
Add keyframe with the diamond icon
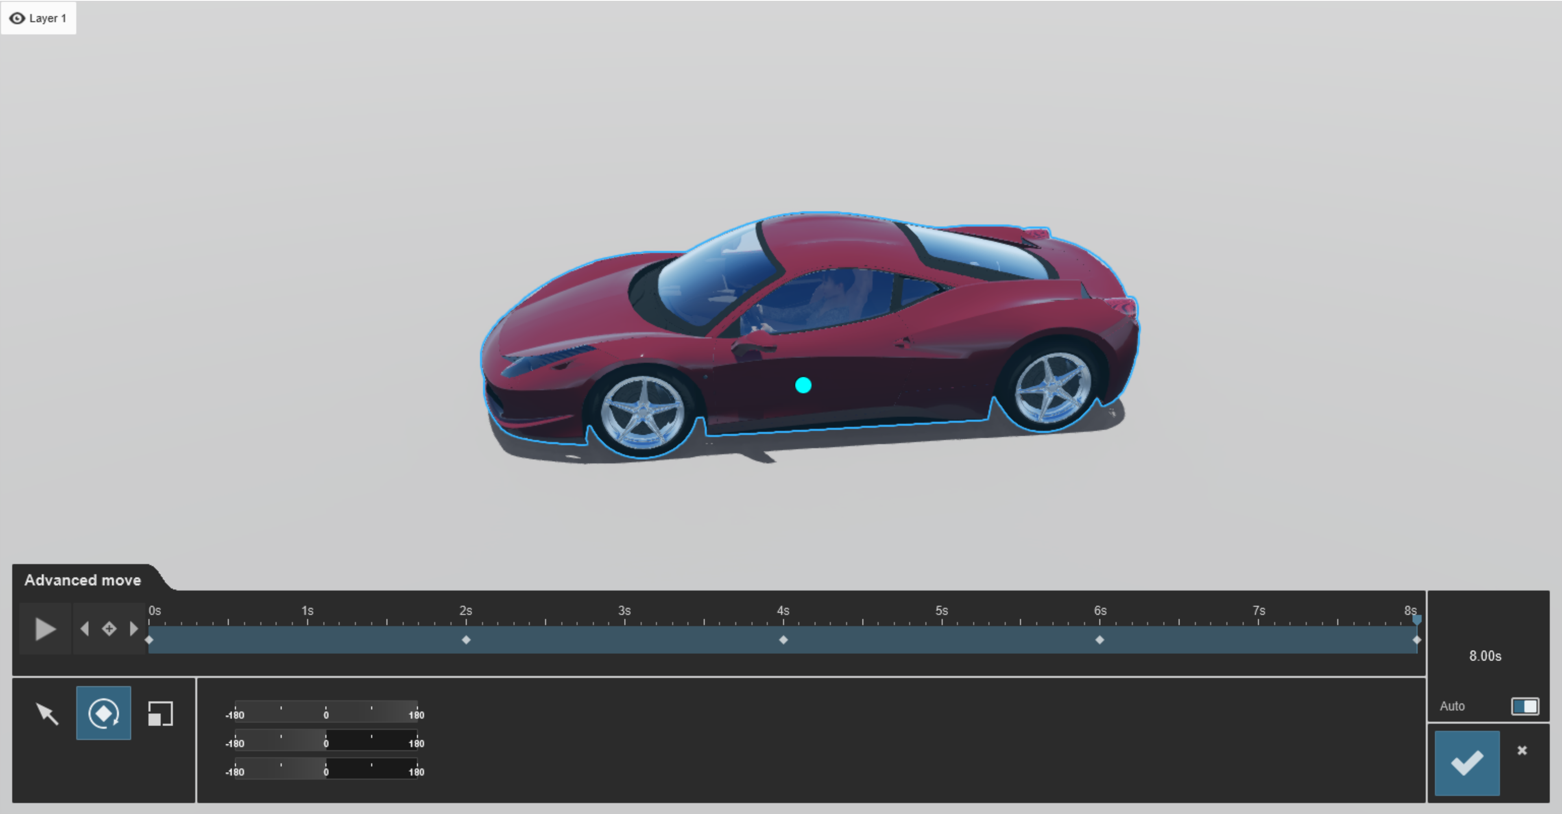pos(109,629)
